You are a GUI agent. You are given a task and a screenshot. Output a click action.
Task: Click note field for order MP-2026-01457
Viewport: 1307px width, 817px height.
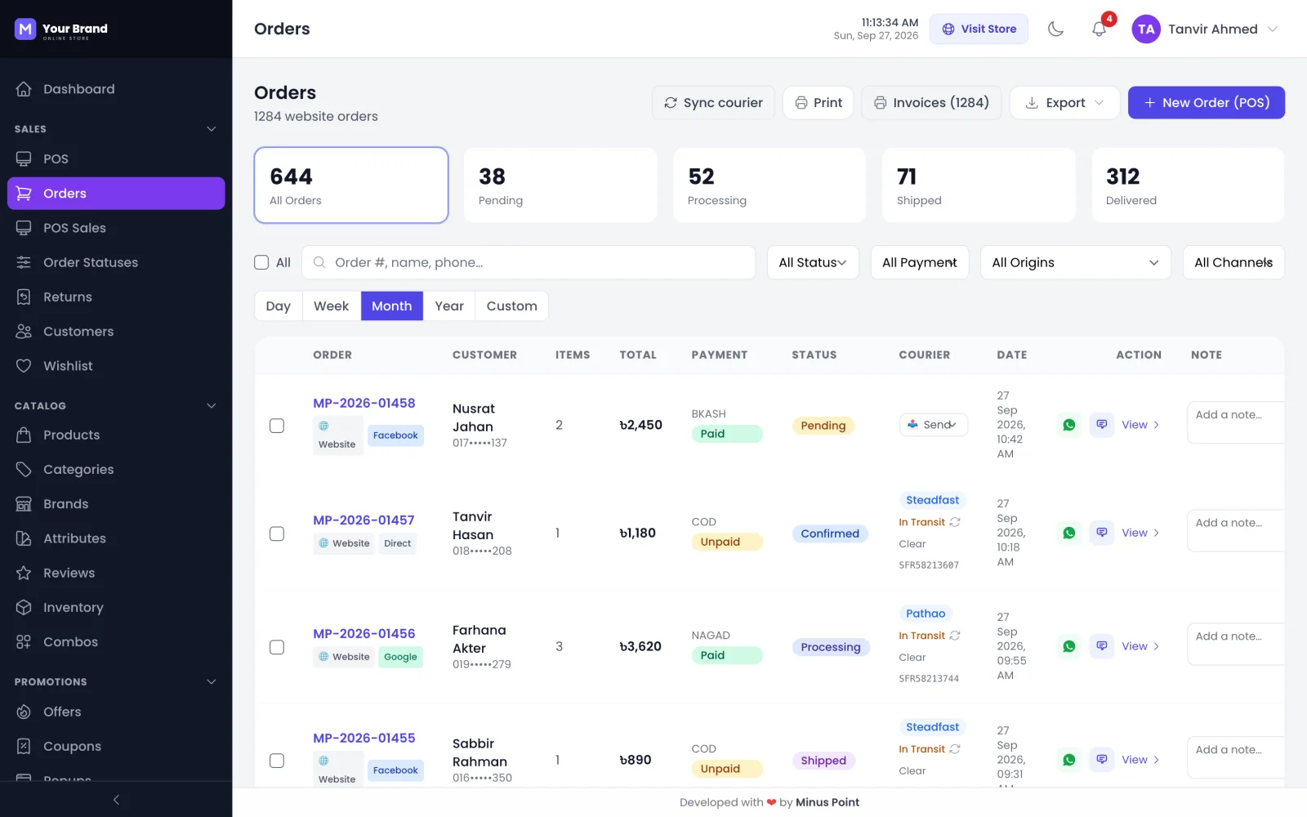(x=1235, y=531)
